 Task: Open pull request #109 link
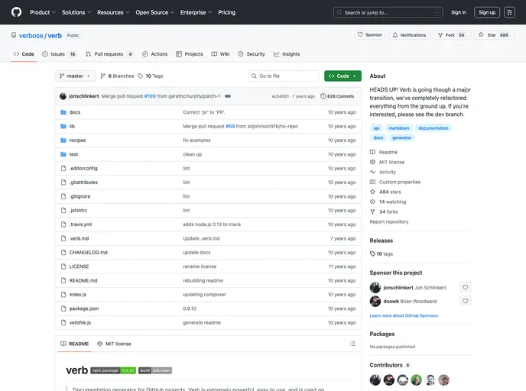(x=150, y=96)
